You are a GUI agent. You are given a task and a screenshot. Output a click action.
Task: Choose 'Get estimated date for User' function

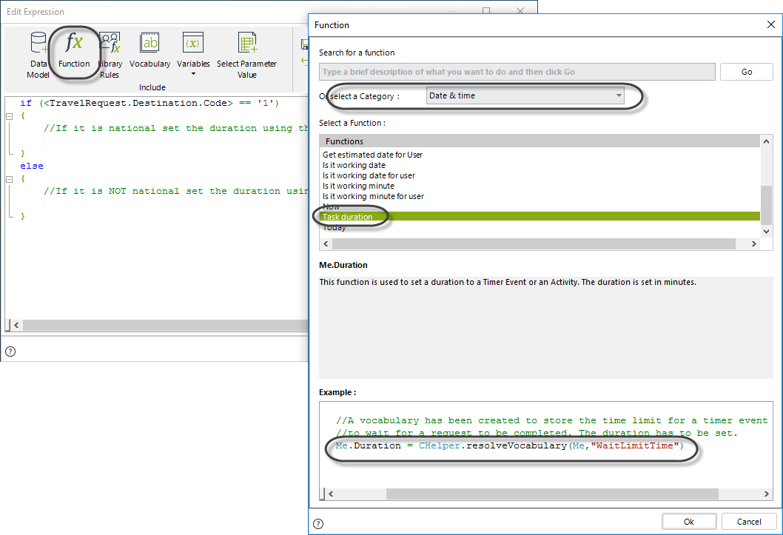click(x=372, y=155)
